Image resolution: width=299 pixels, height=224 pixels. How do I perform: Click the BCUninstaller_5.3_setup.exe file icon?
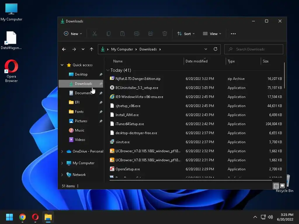pos(112,87)
